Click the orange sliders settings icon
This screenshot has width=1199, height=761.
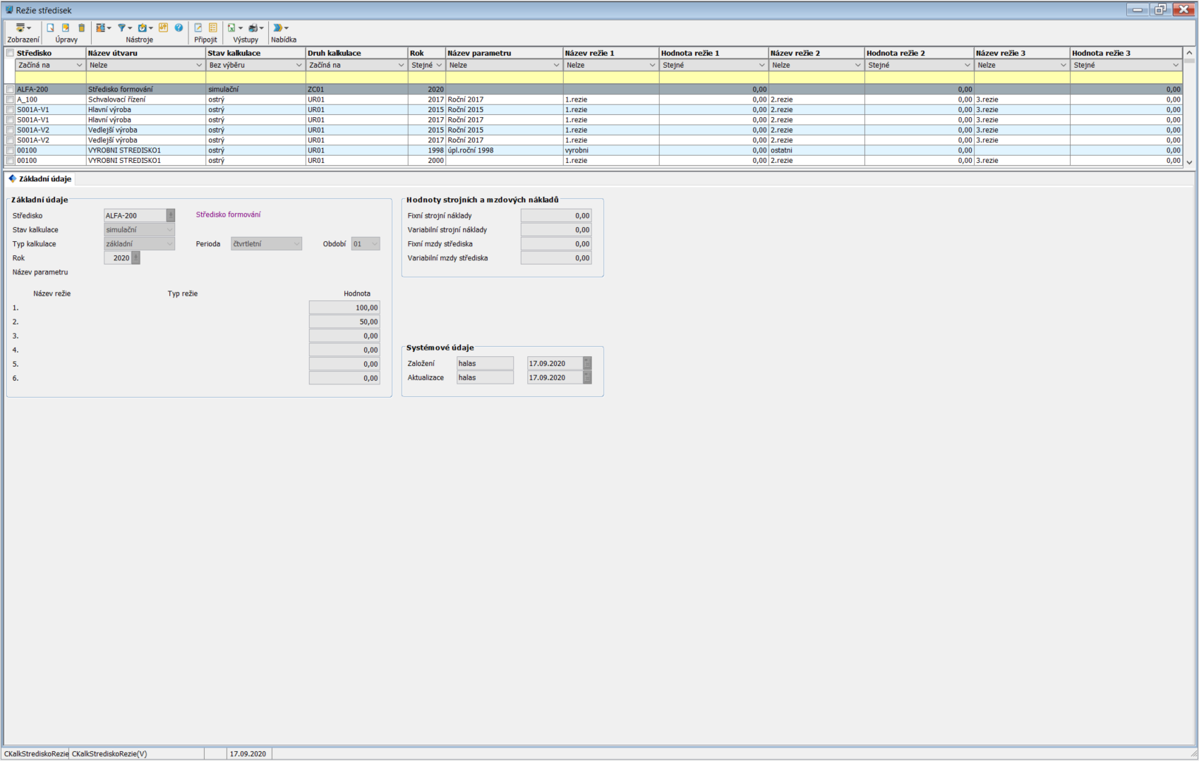pyautogui.click(x=163, y=28)
